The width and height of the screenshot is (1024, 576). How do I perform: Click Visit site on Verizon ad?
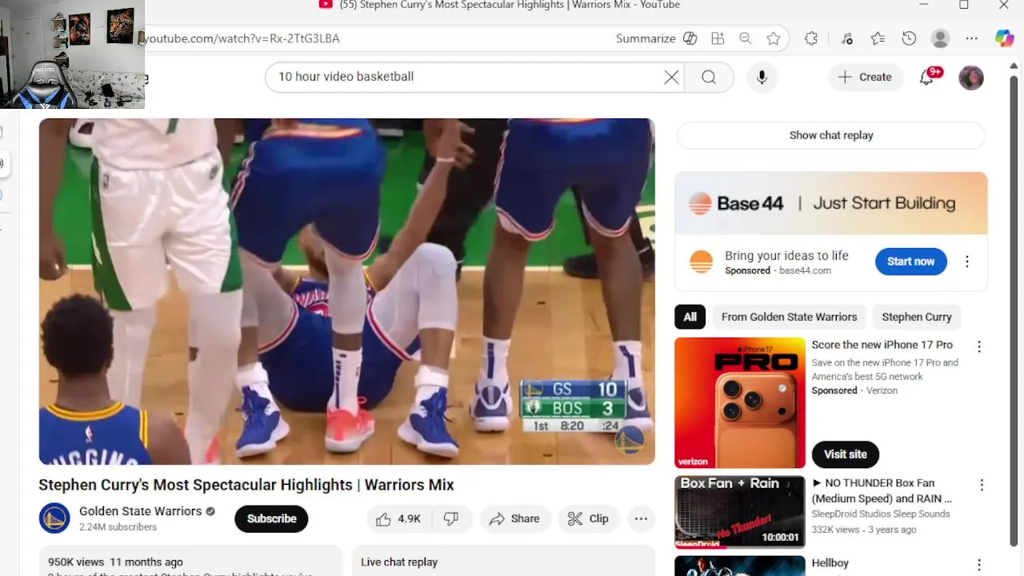(x=846, y=454)
